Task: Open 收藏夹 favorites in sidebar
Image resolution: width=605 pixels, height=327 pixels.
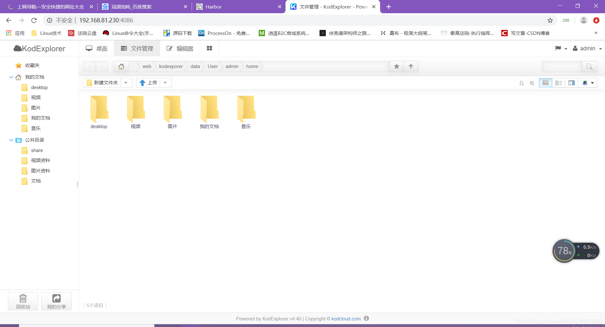Action: [x=28, y=65]
